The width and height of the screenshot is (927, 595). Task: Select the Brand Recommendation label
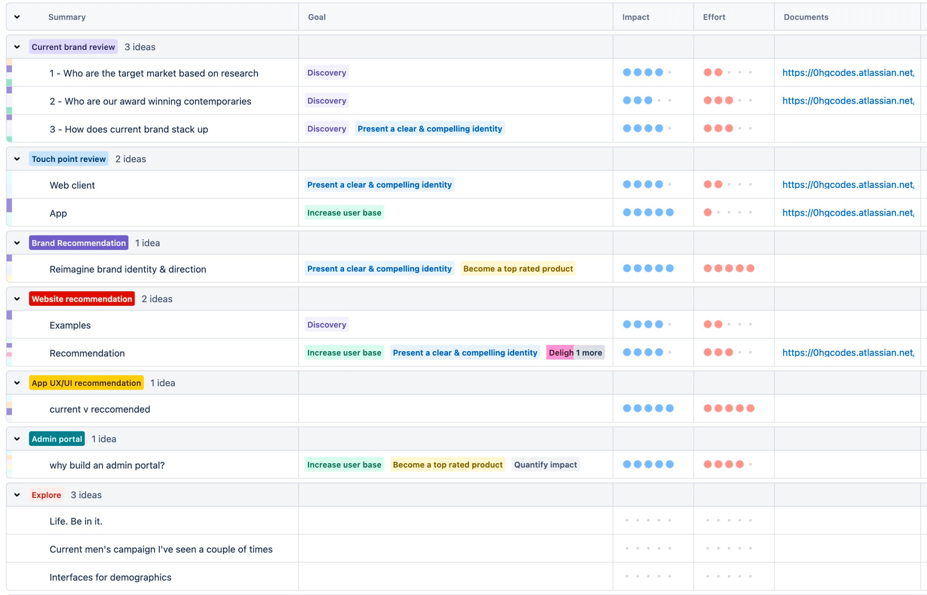click(x=78, y=243)
